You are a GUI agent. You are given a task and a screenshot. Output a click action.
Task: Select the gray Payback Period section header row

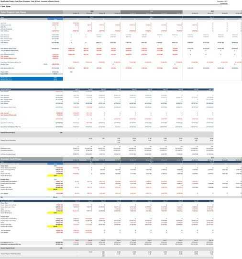pyautogui.click(x=107, y=133)
